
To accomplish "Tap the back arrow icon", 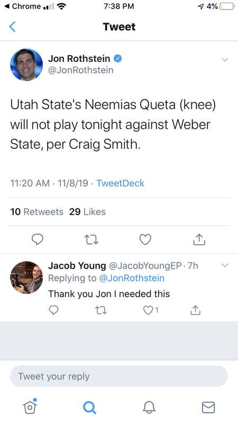I will (12, 27).
